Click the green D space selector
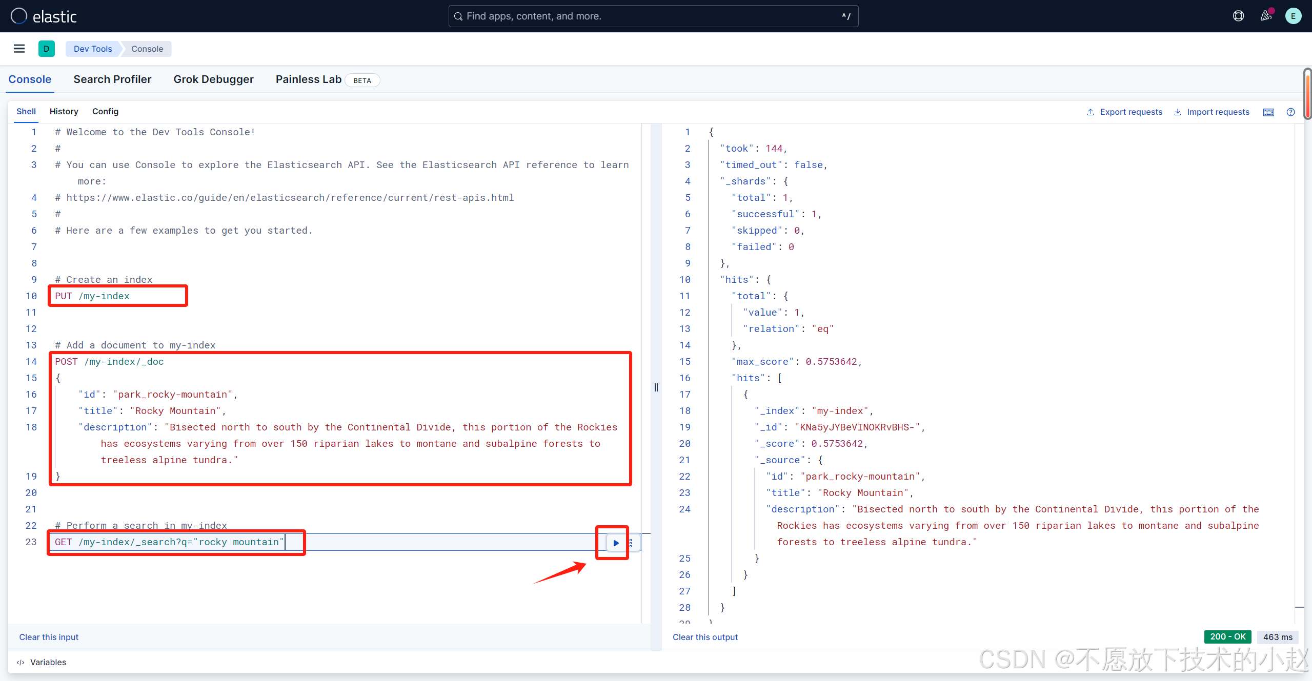Image resolution: width=1312 pixels, height=681 pixels. [x=46, y=49]
